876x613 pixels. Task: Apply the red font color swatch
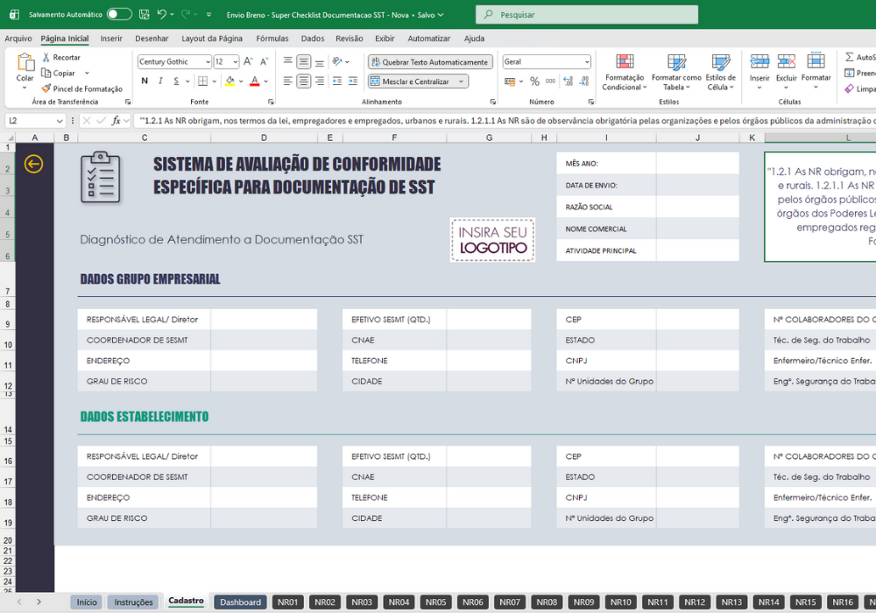tap(255, 81)
